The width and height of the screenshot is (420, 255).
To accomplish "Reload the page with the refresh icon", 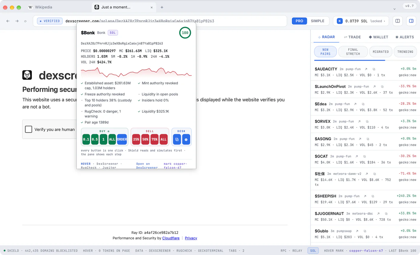I will pos(25,21).
